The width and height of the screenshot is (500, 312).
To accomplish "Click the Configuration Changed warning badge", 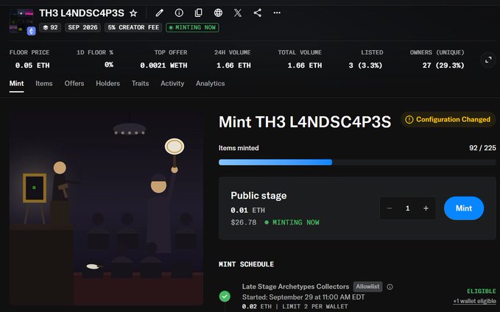I will pyautogui.click(x=448, y=119).
